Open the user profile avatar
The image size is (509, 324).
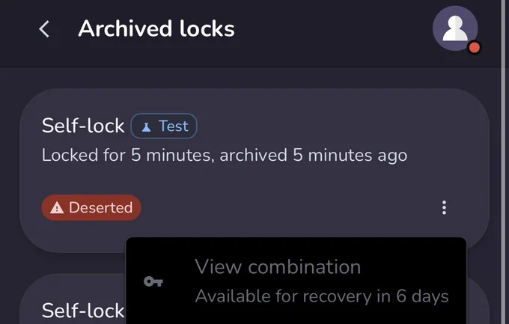point(455,28)
